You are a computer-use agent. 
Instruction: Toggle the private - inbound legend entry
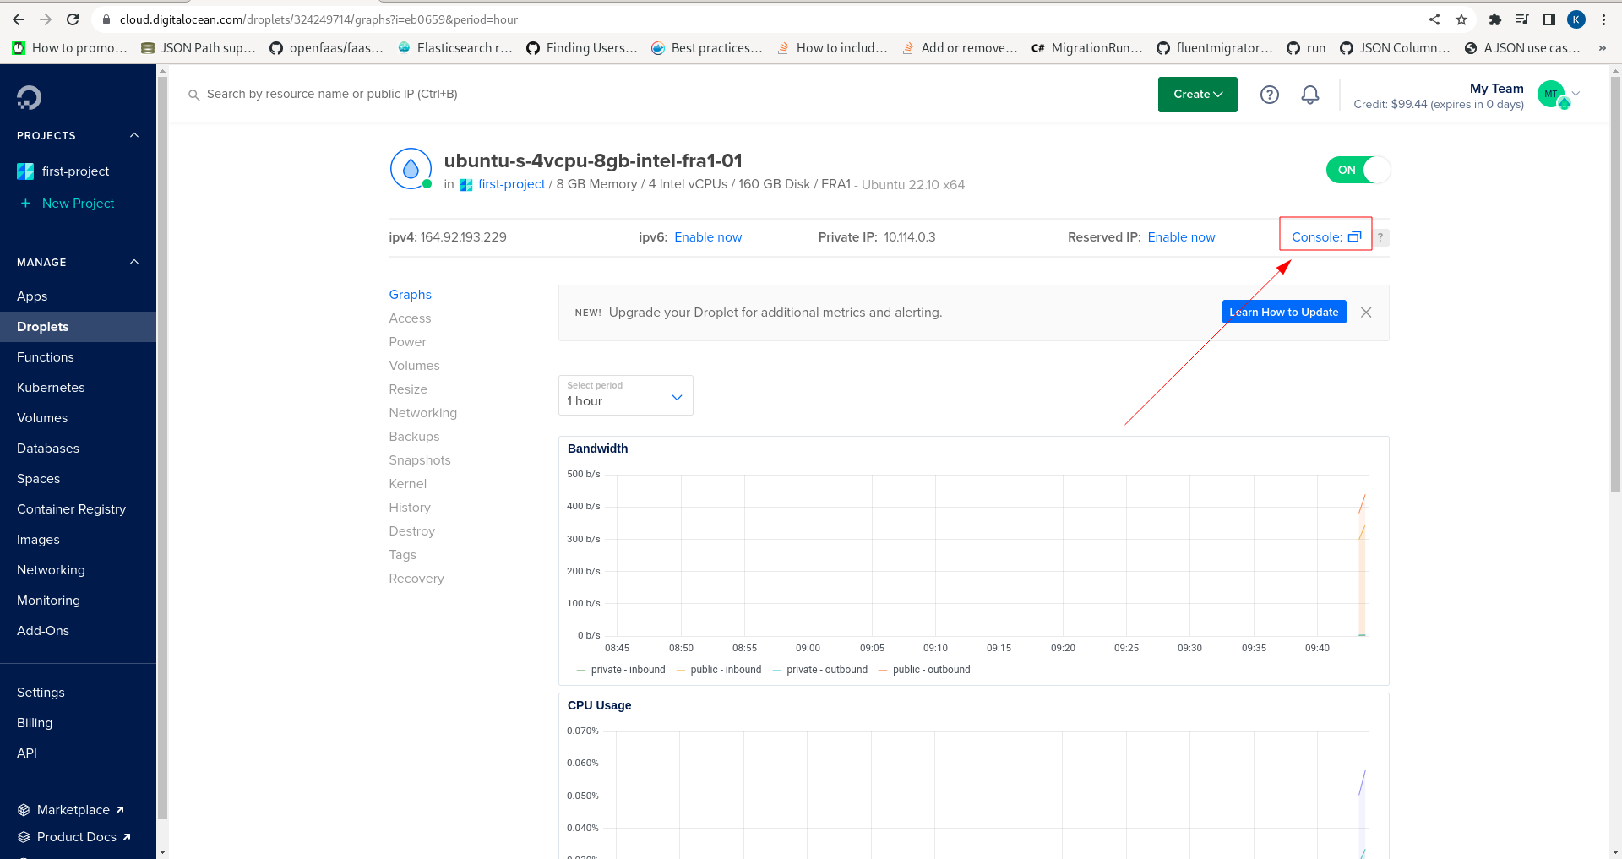coord(621,670)
